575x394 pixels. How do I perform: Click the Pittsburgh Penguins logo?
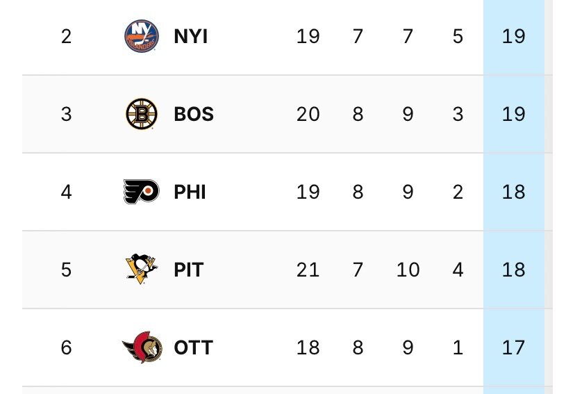(142, 269)
